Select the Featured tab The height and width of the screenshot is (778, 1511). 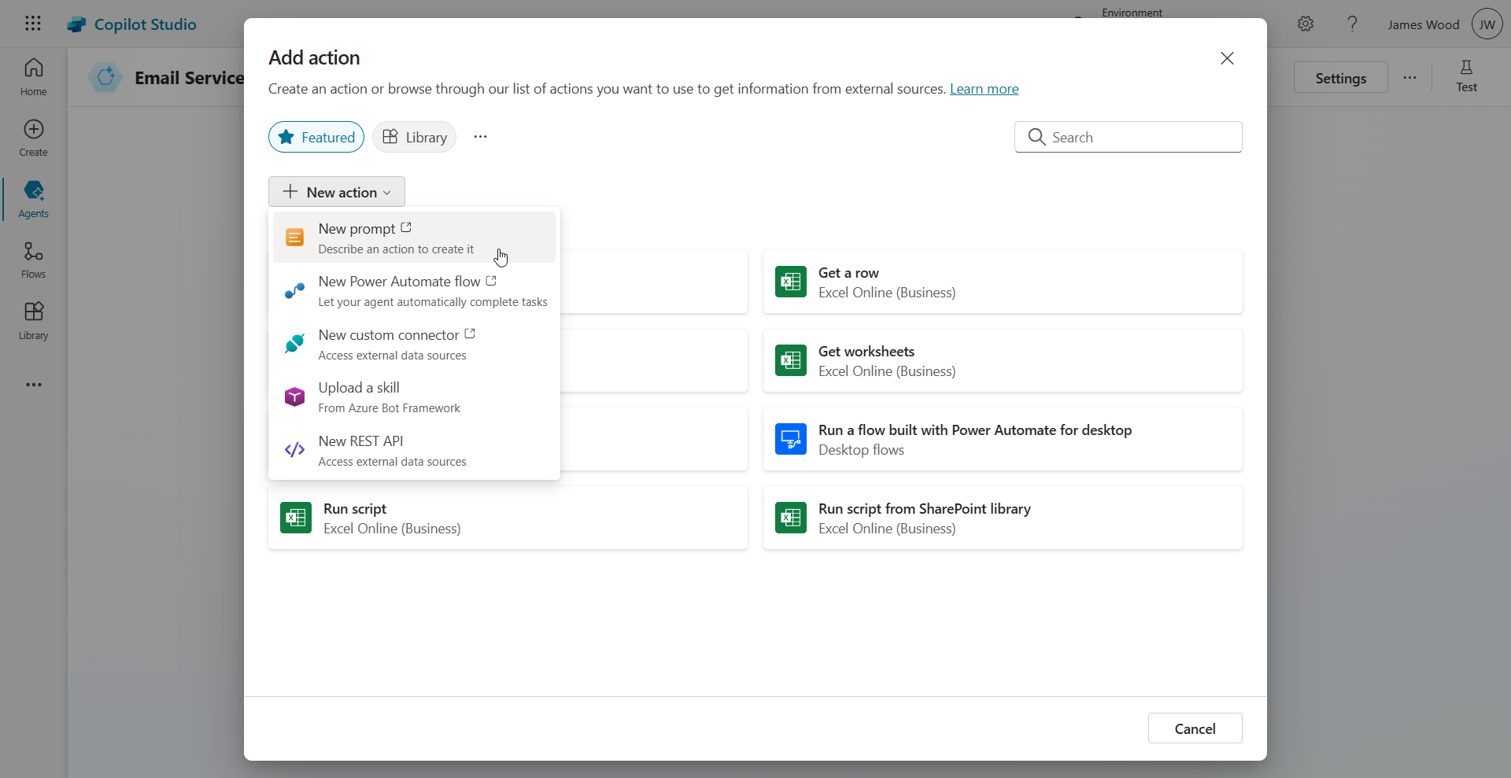pos(316,137)
